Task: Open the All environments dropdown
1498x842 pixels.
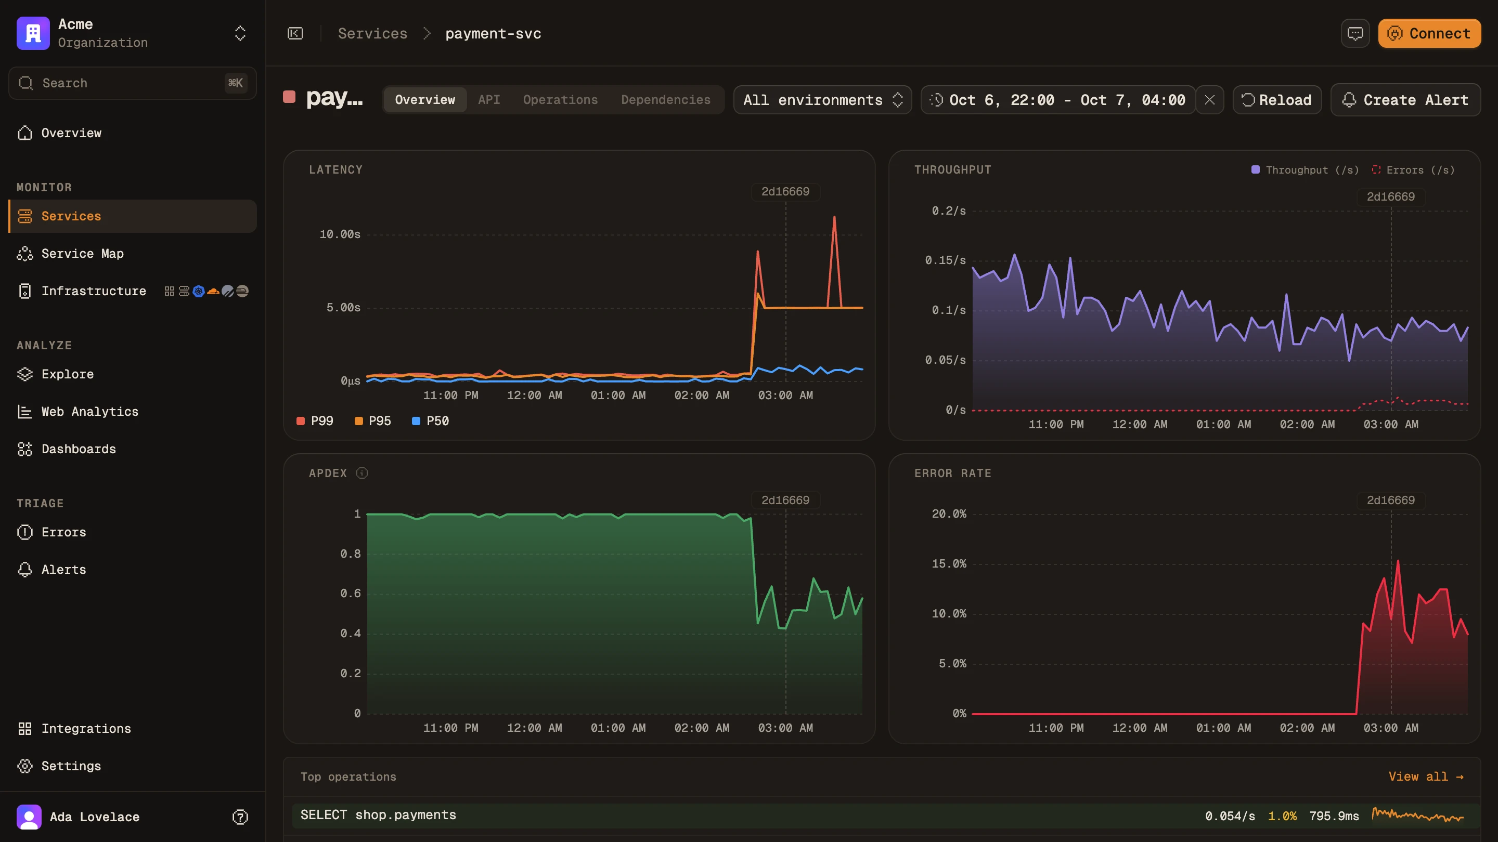Action: coord(822,100)
